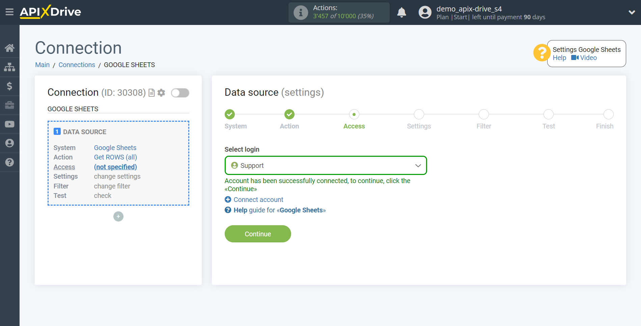
Task: Click the check test text
Action: 103,196
